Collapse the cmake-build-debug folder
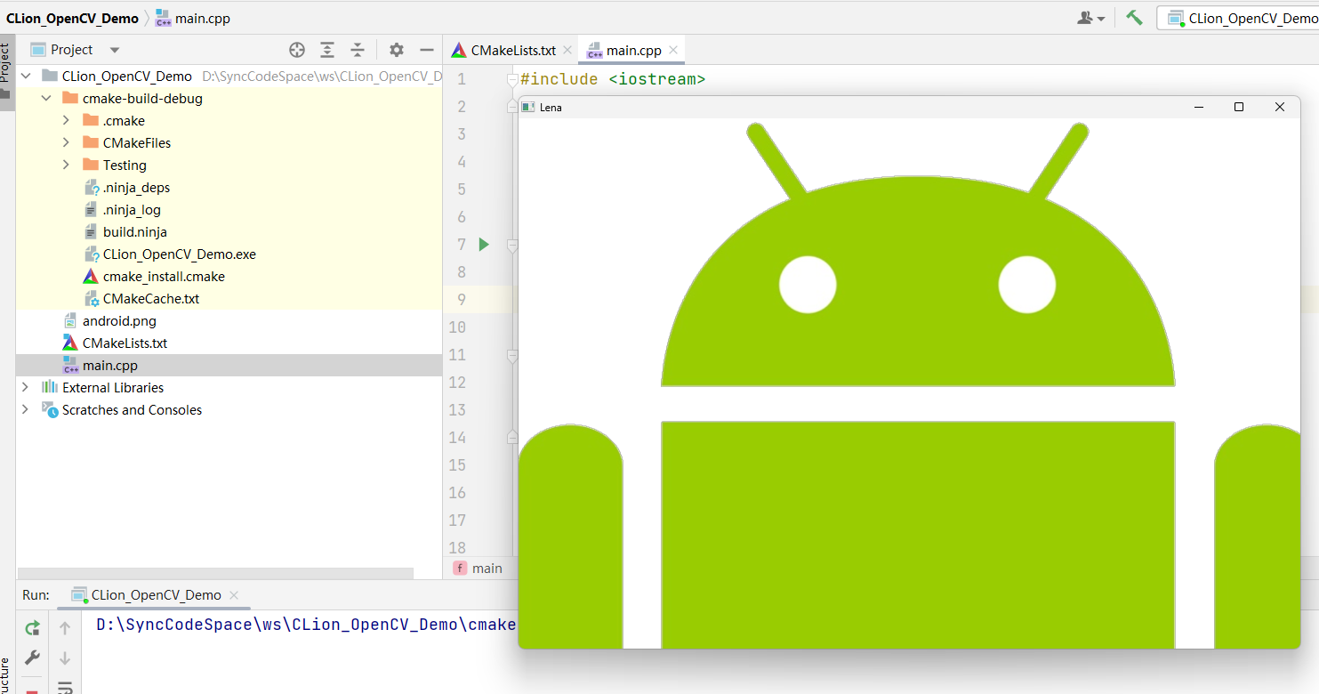Image resolution: width=1319 pixels, height=694 pixels. click(46, 98)
